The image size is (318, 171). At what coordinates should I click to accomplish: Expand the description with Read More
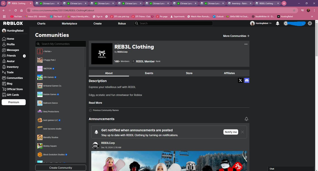95,103
